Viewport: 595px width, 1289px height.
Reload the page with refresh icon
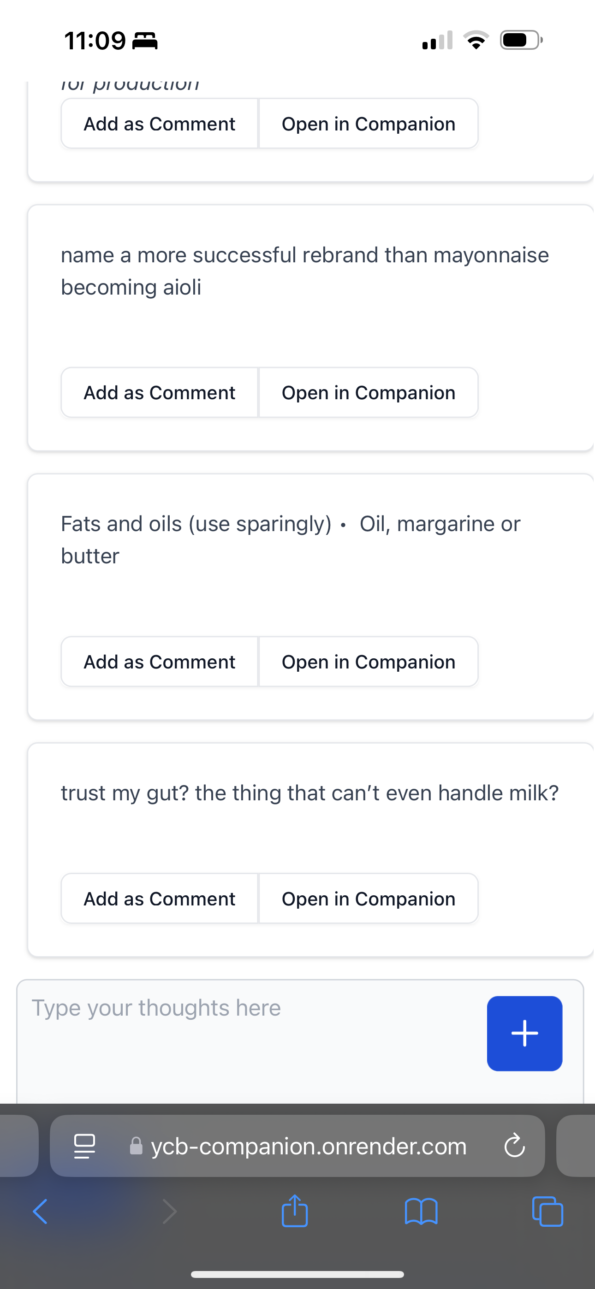click(x=514, y=1146)
